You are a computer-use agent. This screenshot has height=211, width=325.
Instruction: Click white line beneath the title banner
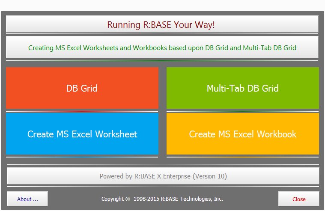click(162, 34)
